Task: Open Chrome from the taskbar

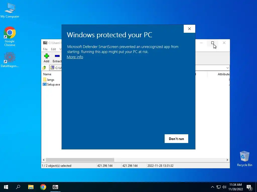Action: [43, 187]
